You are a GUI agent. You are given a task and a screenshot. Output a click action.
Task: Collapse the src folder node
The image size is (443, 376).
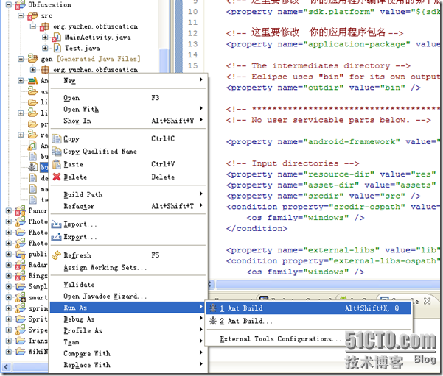[21, 15]
